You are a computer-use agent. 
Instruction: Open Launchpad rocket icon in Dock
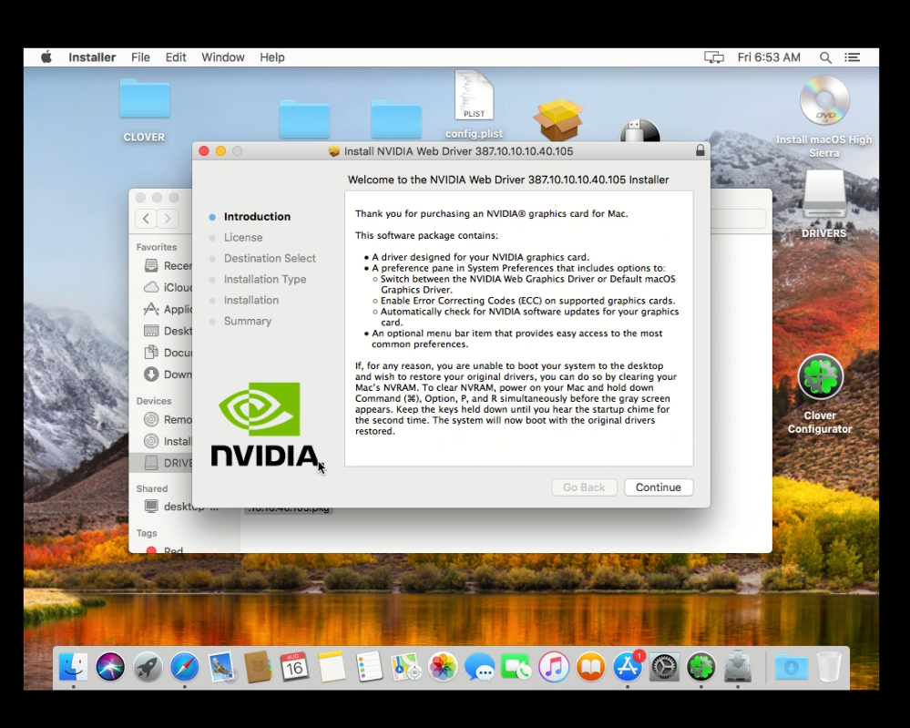(x=148, y=666)
